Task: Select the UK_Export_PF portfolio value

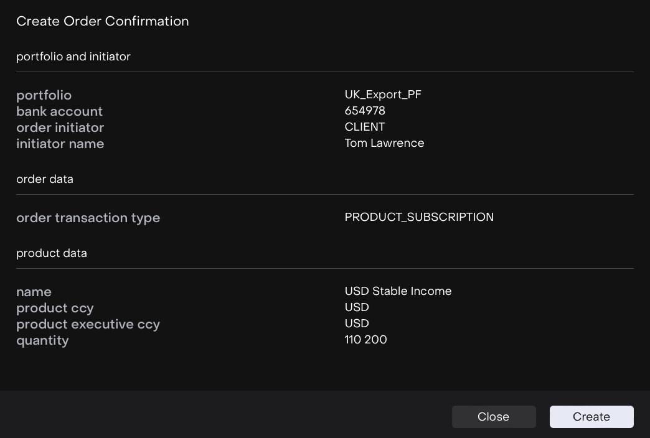Action: (383, 95)
